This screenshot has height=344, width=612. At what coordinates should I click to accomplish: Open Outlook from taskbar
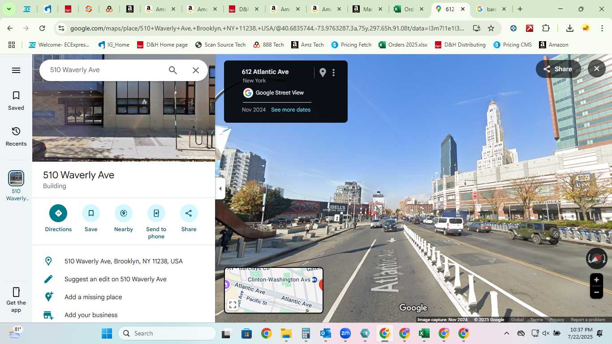click(325, 333)
